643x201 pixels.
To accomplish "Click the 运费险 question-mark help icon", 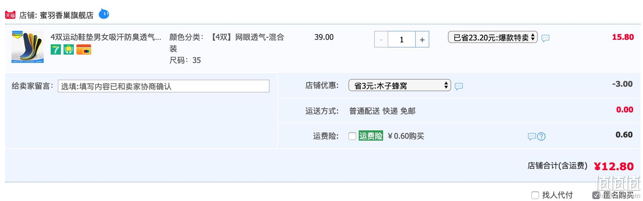I will pyautogui.click(x=541, y=136).
